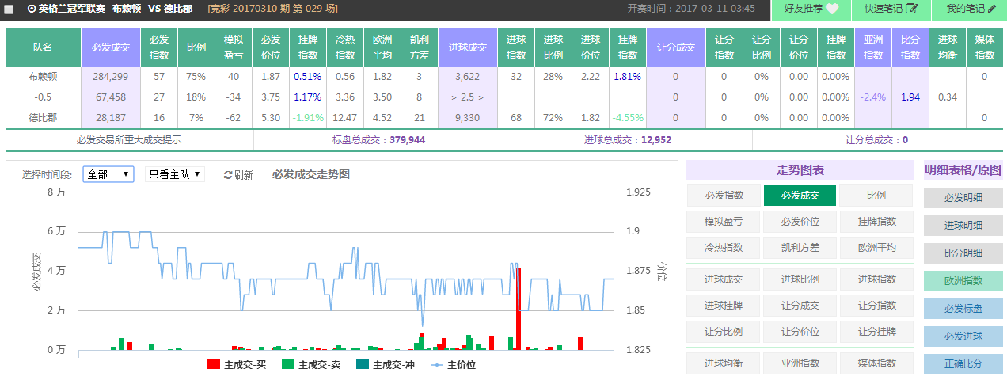Image resolution: width=1007 pixels, height=380 pixels.
Task: Click the purple 必发成交 column header
Action: 111,48
